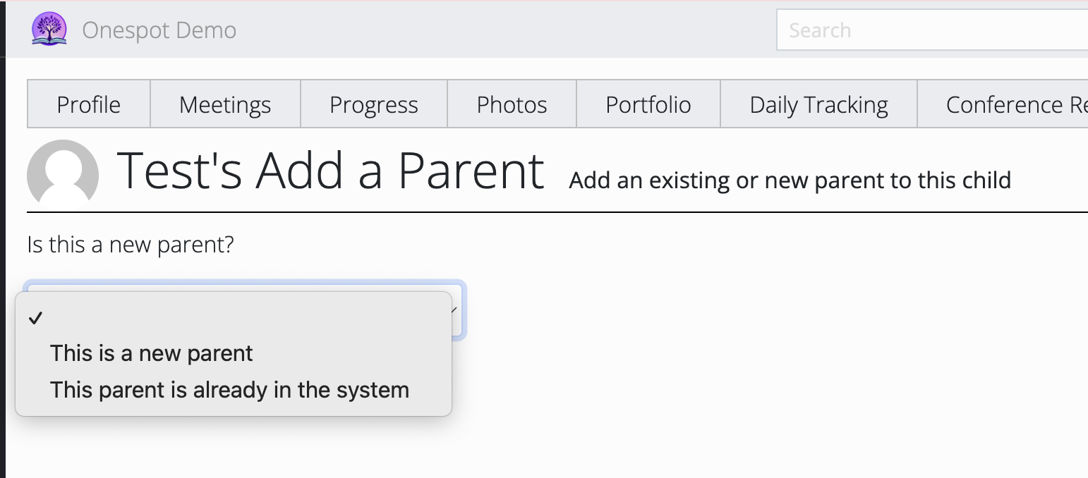This screenshot has width=1088, height=478.
Task: Select the Photos tab
Action: click(512, 104)
